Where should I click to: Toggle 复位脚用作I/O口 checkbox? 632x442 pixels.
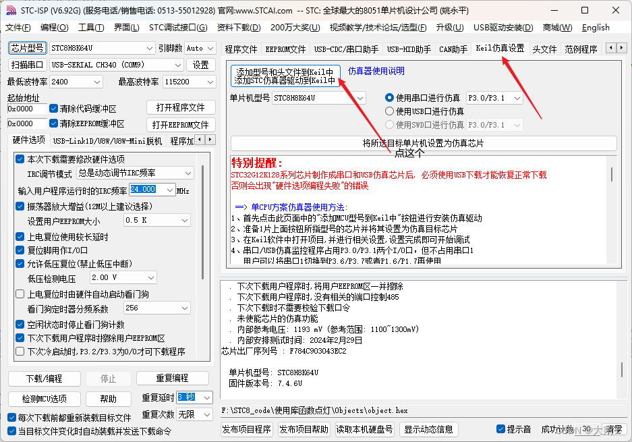coord(20,250)
